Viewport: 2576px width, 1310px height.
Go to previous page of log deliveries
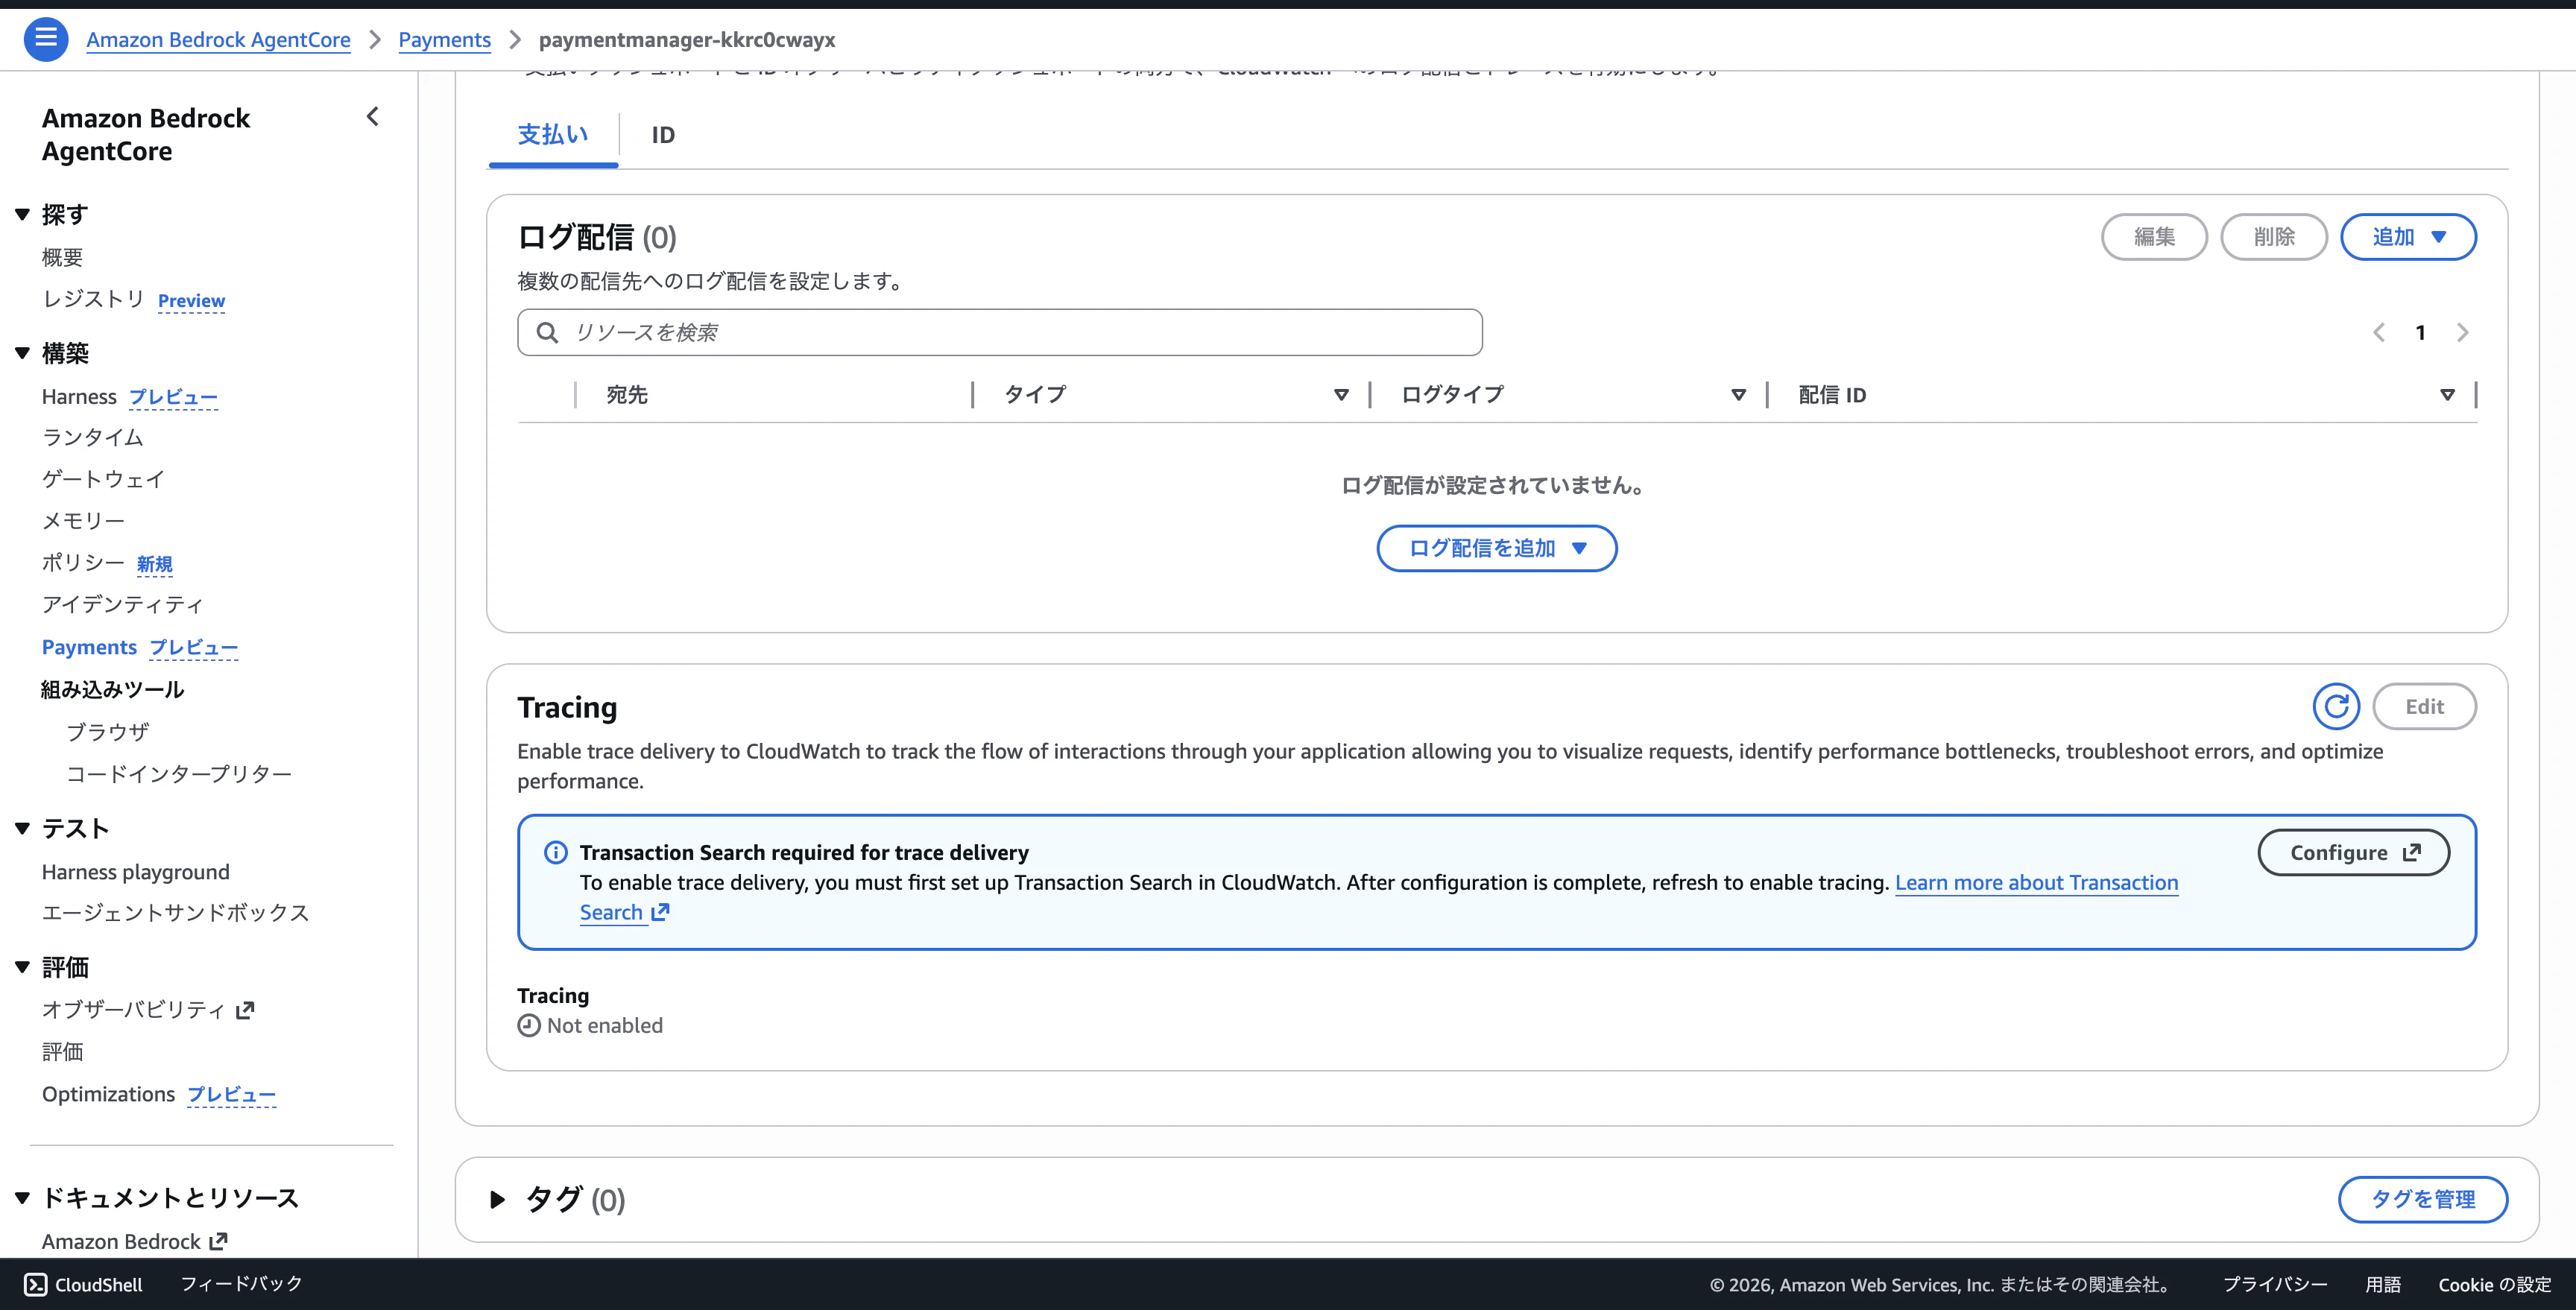(2379, 333)
